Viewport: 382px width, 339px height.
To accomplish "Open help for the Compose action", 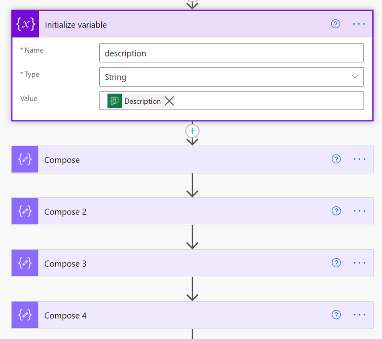I will 336,159.
